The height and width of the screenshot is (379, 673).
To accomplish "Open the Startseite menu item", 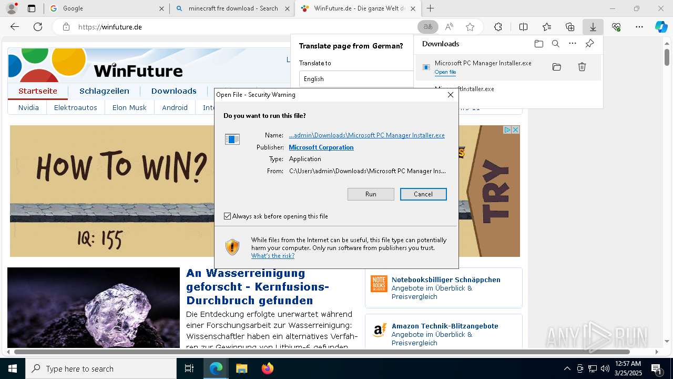I will (38, 91).
